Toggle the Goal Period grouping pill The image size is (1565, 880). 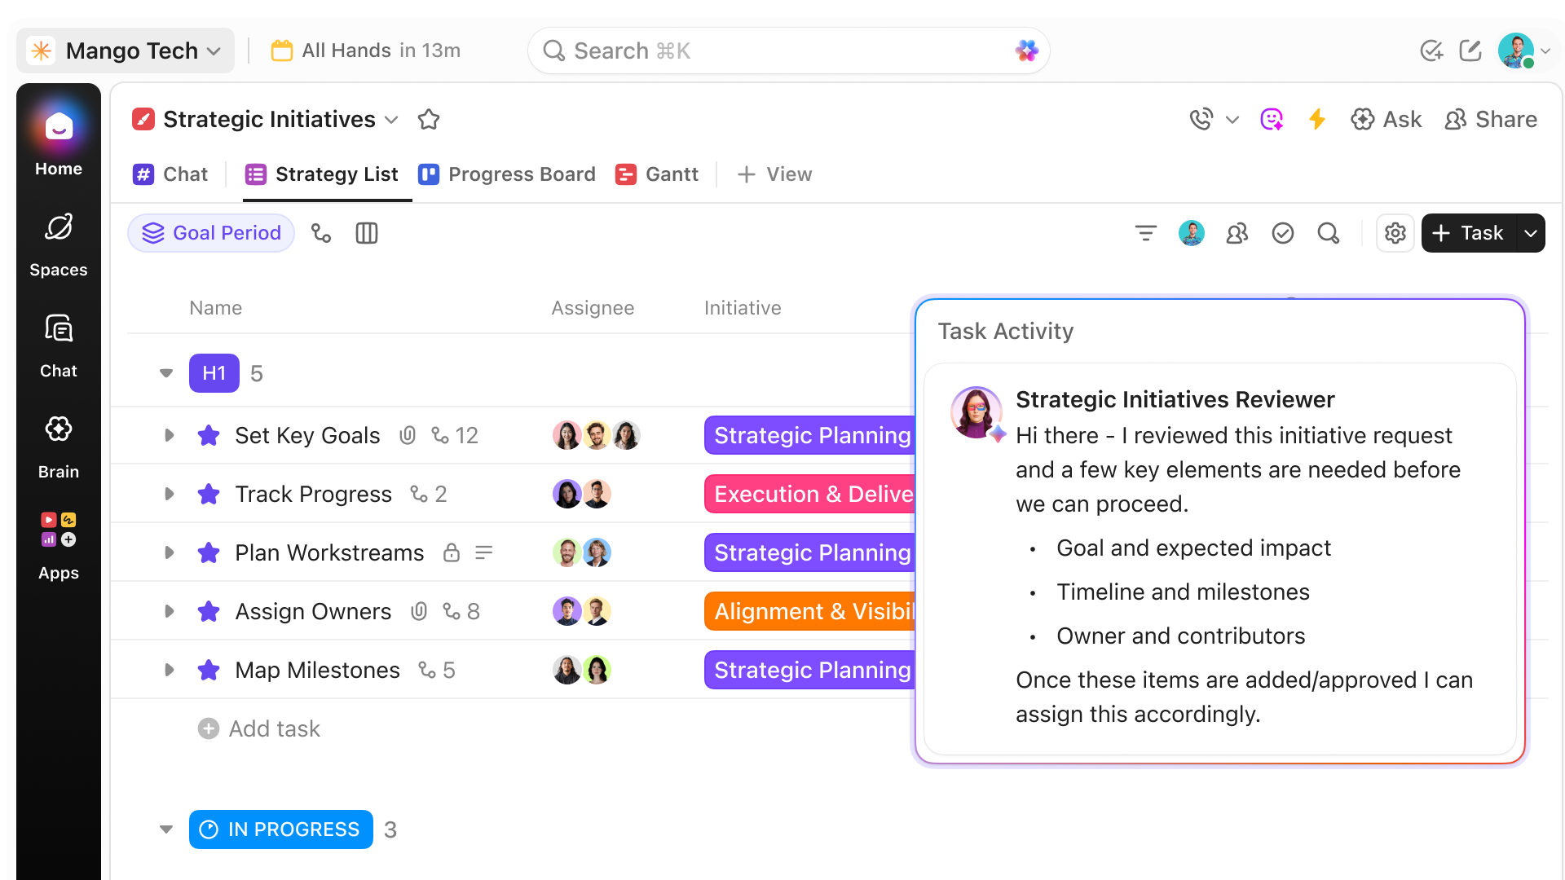(x=211, y=234)
